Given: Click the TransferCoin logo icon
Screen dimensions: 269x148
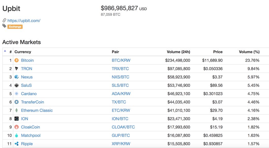Looking at the screenshot, I should click(16, 102).
